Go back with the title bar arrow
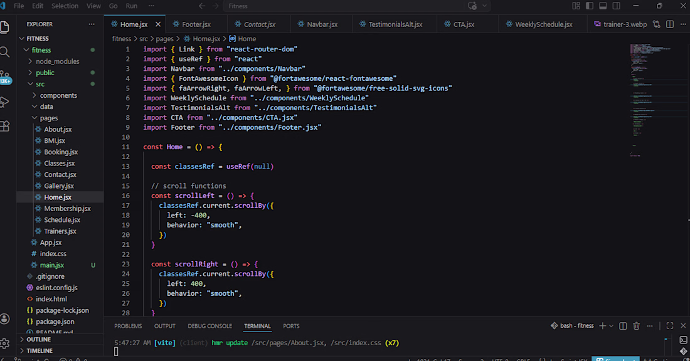 (x=202, y=6)
